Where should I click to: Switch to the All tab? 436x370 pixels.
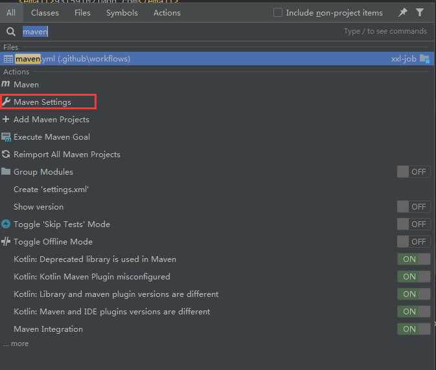point(11,13)
